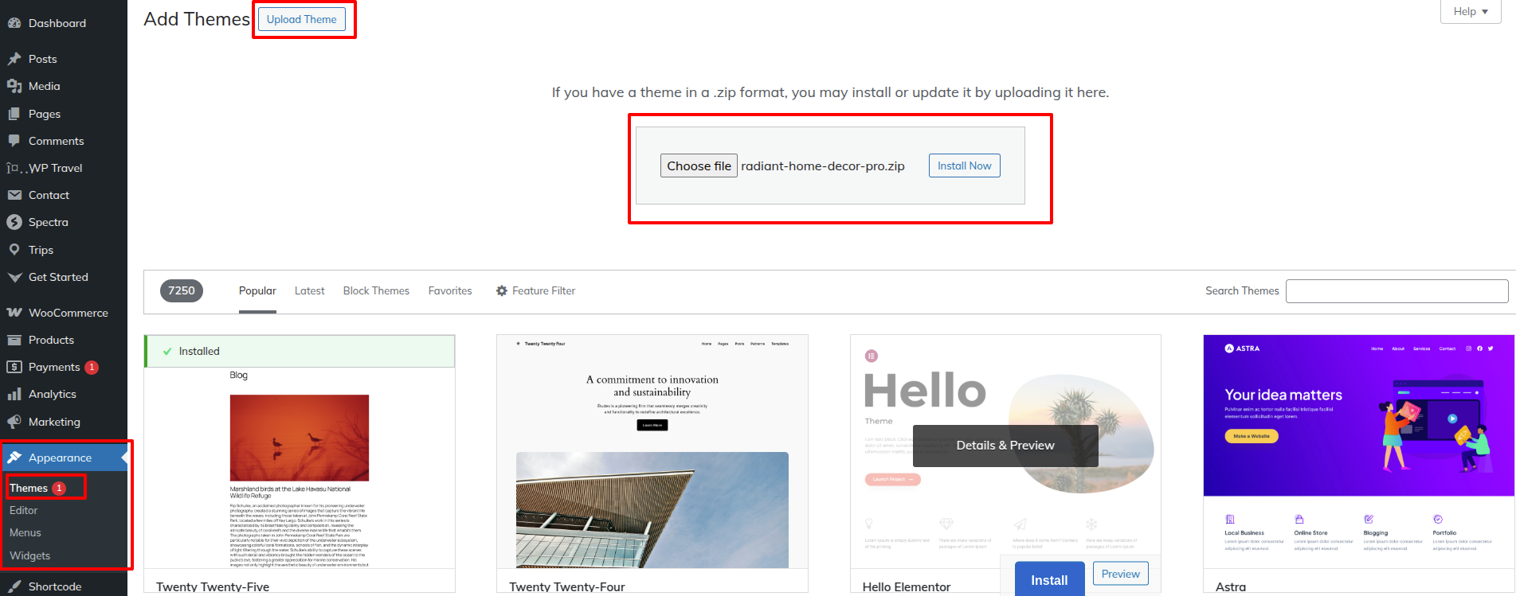Open the WooCommerce menu label
This screenshot has height=596, width=1516.
pos(69,313)
